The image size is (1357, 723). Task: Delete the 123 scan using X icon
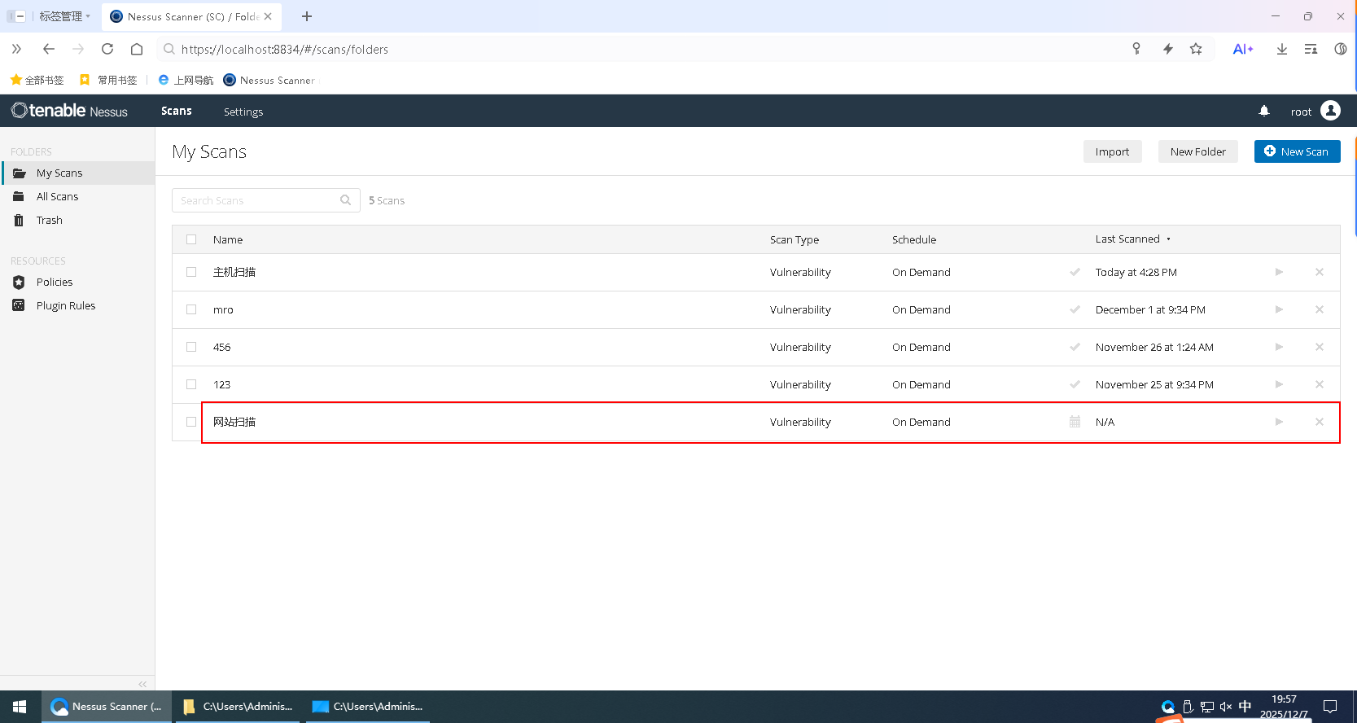point(1320,384)
